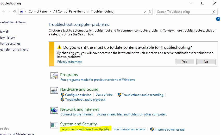This screenshot has width=221, height=135.
Task: Open the recent locations dropdown arrow
Action: click(x=9, y=11)
